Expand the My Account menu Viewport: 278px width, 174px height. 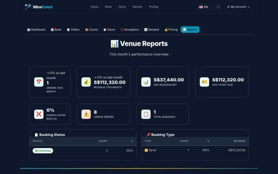pyautogui.click(x=238, y=7)
